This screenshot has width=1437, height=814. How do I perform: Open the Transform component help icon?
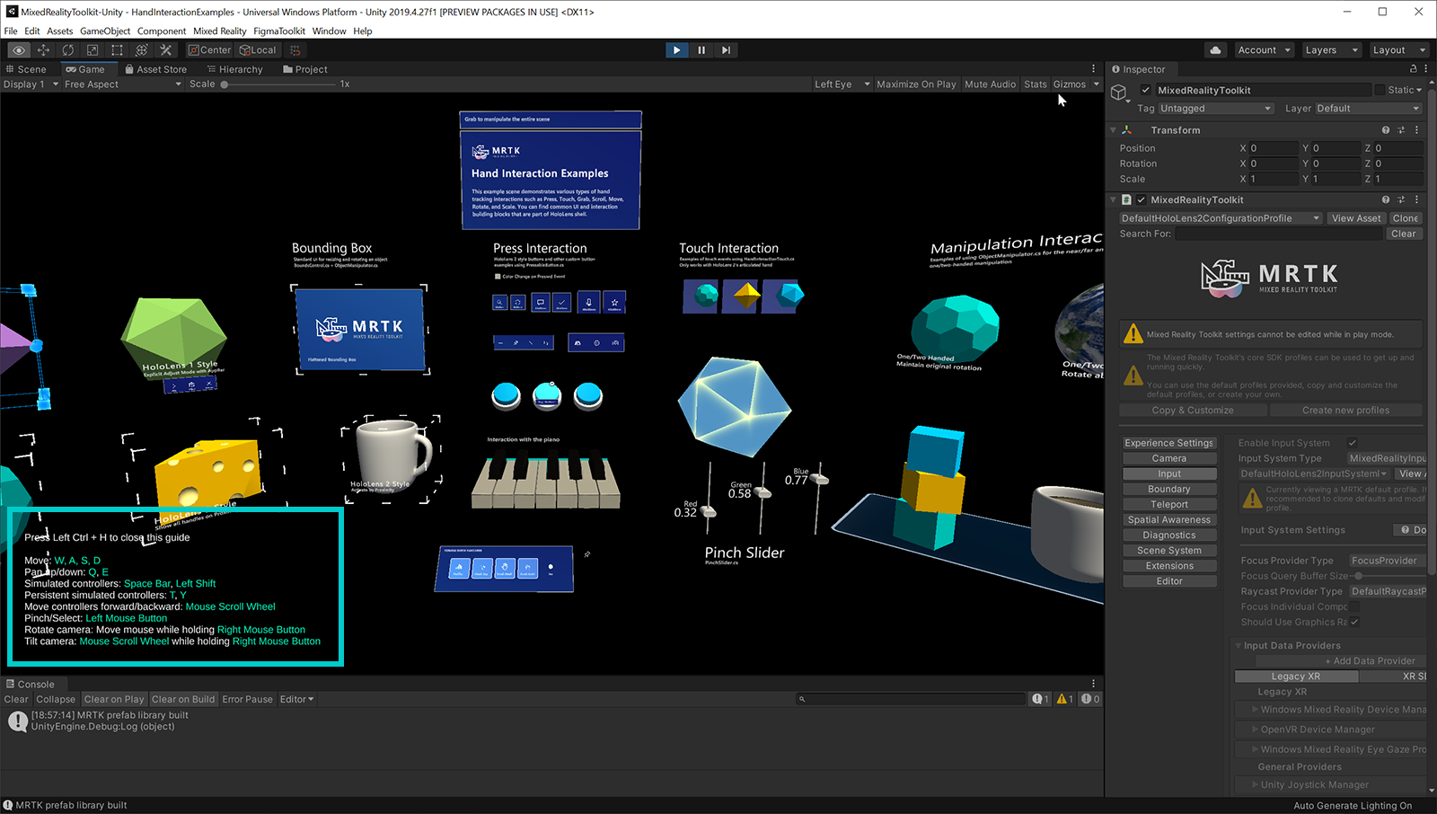1385,130
